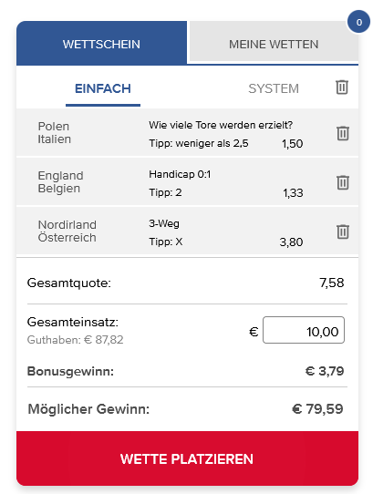Screen dimensions: 373x494
Task: Click the Nordirland Österreich match name
Action: coord(67,232)
